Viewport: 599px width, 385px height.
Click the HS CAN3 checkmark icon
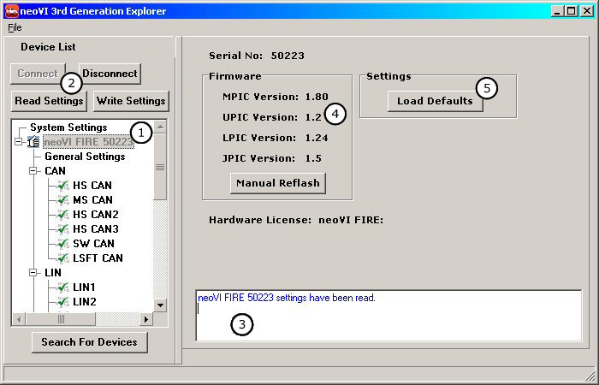tap(63, 228)
